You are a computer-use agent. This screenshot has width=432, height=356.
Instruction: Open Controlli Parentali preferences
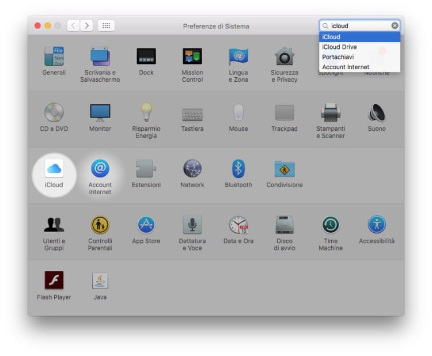click(100, 225)
